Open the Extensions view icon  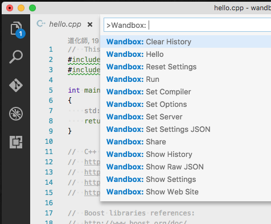coord(16,142)
